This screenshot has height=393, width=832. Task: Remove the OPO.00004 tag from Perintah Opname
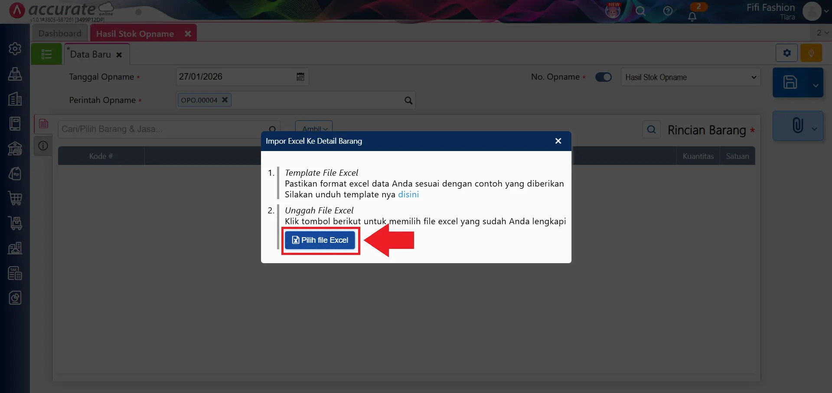click(x=225, y=100)
